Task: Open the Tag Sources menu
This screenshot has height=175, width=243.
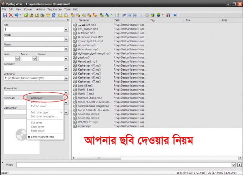Action: click(x=54, y=9)
